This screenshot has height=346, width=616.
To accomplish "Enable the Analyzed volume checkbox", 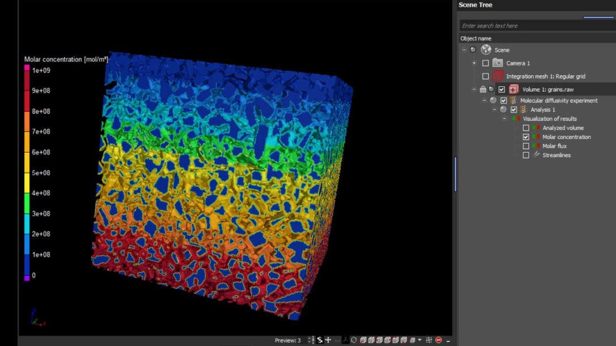I will [527, 128].
